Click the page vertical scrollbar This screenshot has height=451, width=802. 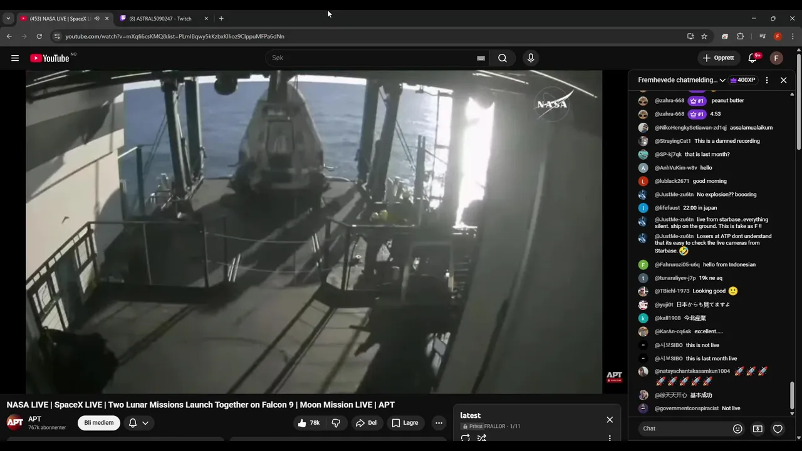799,103
